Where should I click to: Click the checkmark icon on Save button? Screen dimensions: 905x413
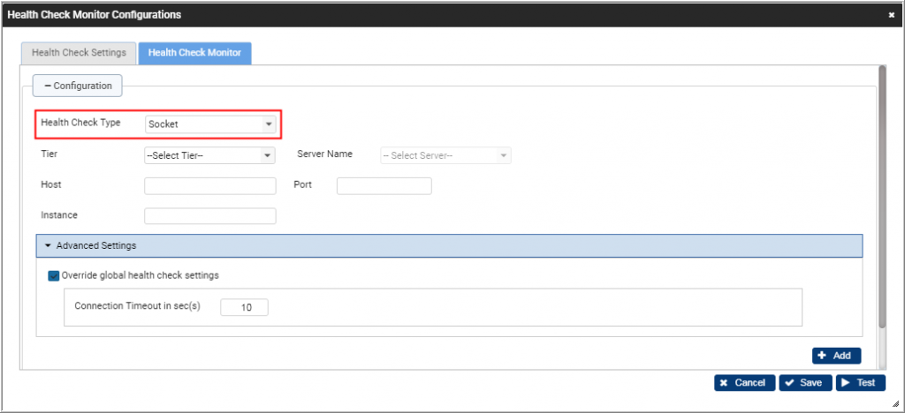click(x=787, y=383)
